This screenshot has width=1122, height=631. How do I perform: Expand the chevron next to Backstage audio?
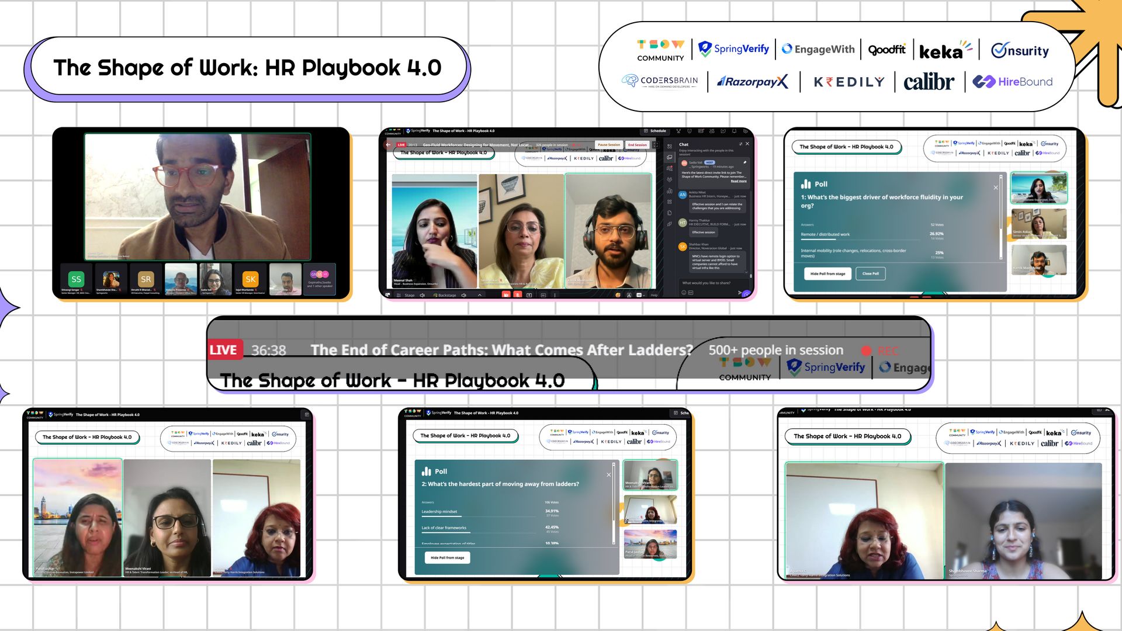tap(480, 295)
